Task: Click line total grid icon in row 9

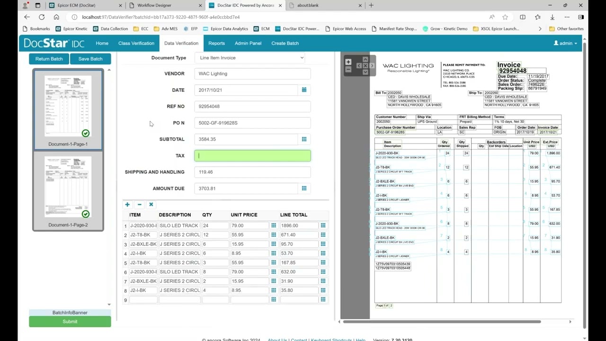Action: pos(323,299)
